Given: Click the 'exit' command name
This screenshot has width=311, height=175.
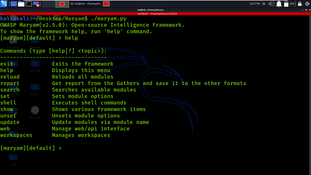Looking at the screenshot, I should point(7,64).
